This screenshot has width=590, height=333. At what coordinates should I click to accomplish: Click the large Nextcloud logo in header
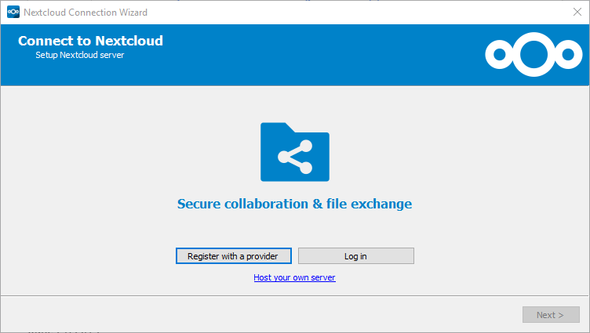(x=534, y=55)
